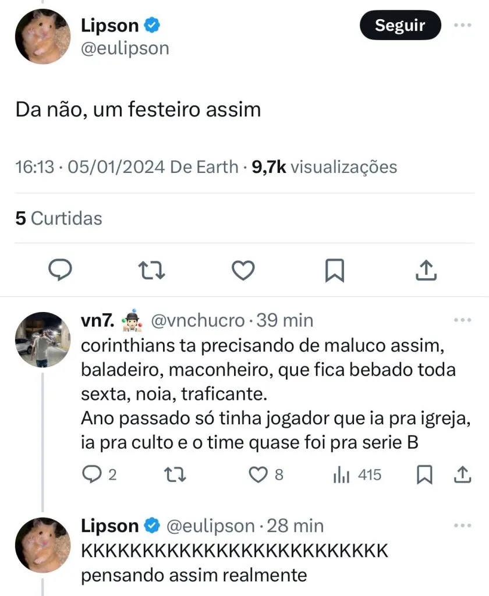The height and width of the screenshot is (596, 489).
Task: View the 5 Curtidas likes list
Action: click(59, 218)
